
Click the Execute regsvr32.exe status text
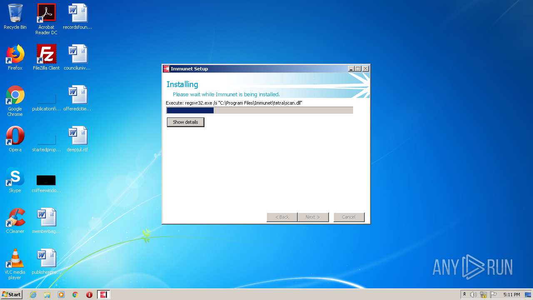pyautogui.click(x=234, y=103)
